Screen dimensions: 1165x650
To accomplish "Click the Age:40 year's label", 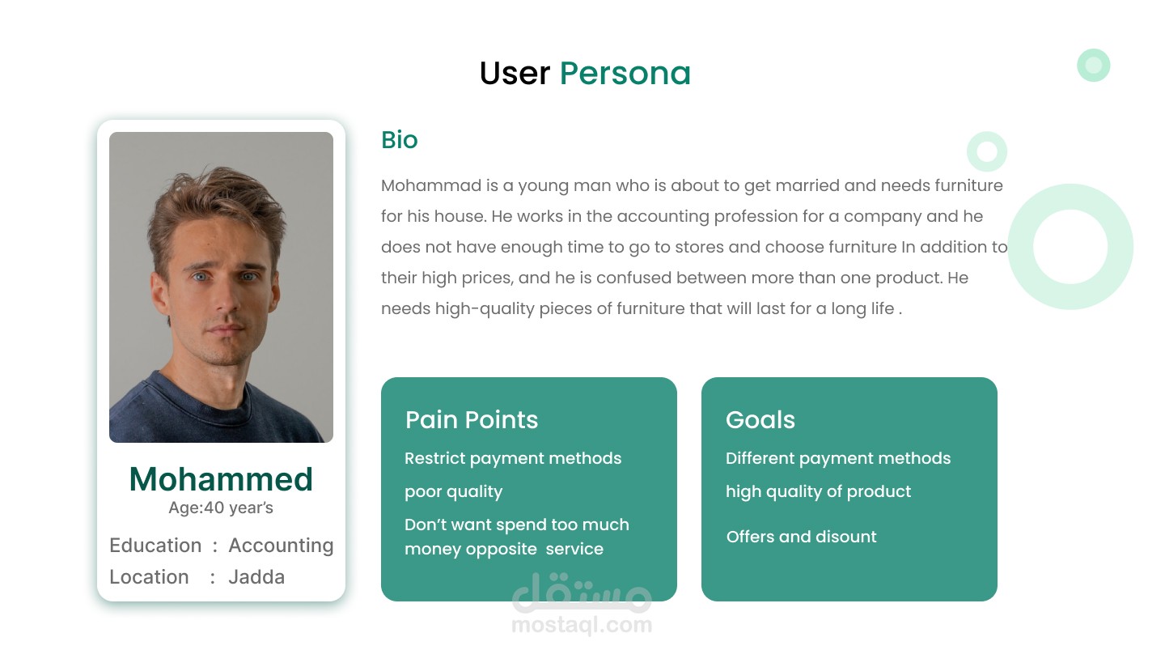I will click(x=221, y=508).
